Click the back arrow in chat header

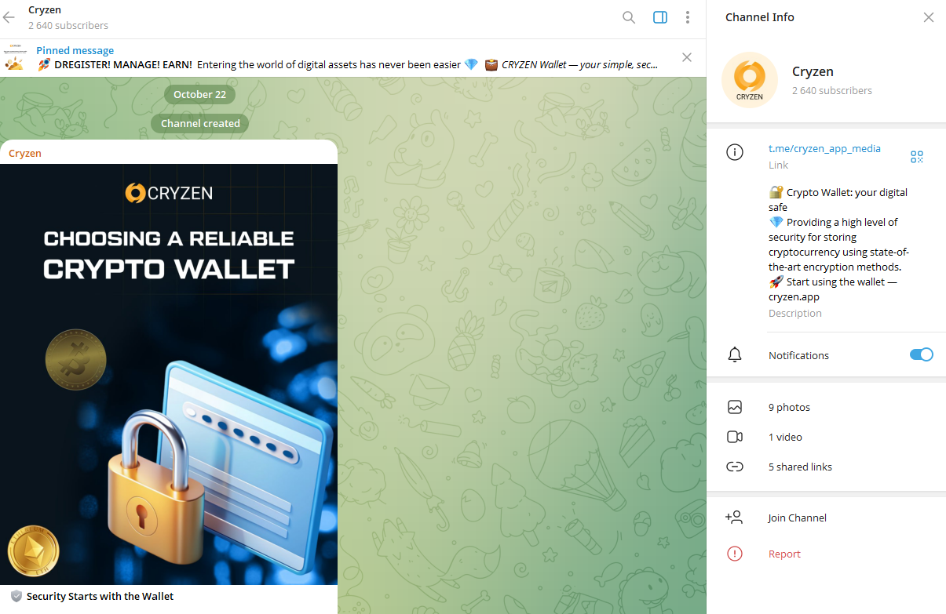point(9,17)
